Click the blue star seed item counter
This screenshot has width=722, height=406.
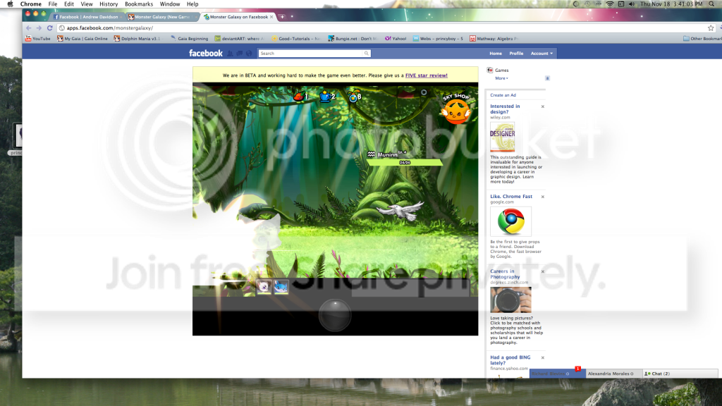click(355, 97)
